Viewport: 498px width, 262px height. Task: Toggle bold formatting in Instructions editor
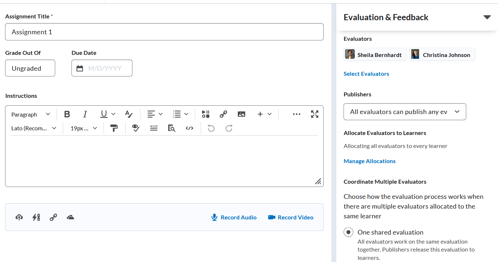(x=67, y=114)
